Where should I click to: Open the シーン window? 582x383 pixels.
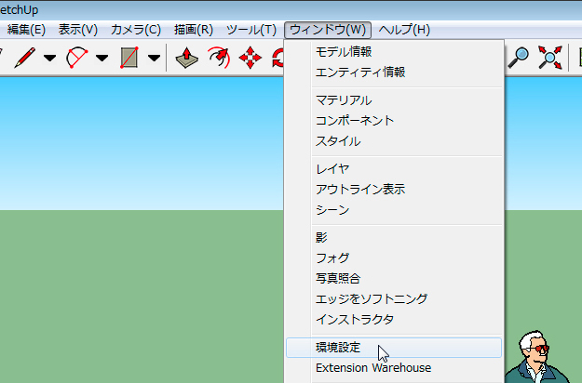(394, 210)
